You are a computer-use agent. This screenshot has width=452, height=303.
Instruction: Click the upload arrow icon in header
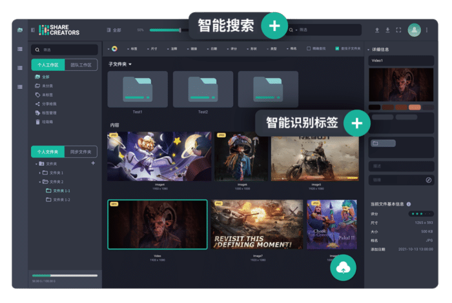tap(377, 30)
